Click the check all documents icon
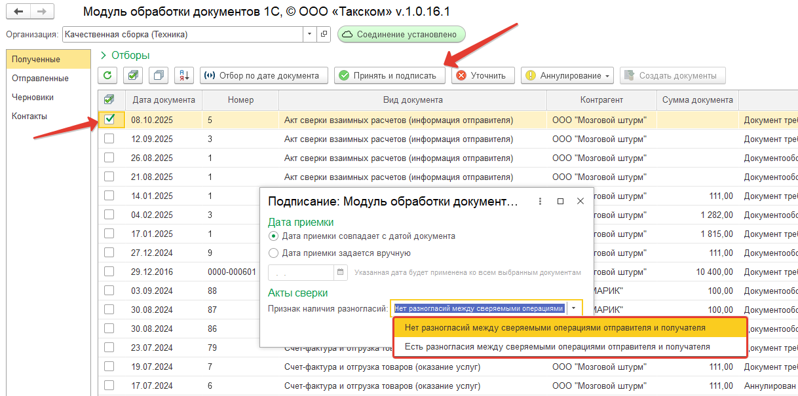Image resolution: width=798 pixels, height=396 pixels. [x=132, y=75]
